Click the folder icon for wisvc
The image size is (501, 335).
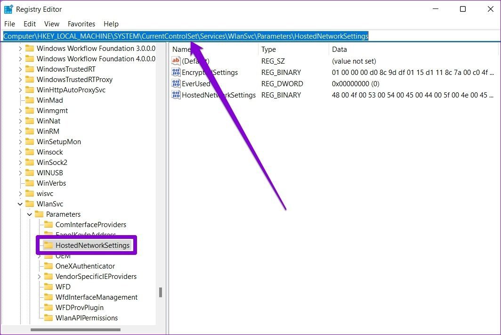(30, 193)
